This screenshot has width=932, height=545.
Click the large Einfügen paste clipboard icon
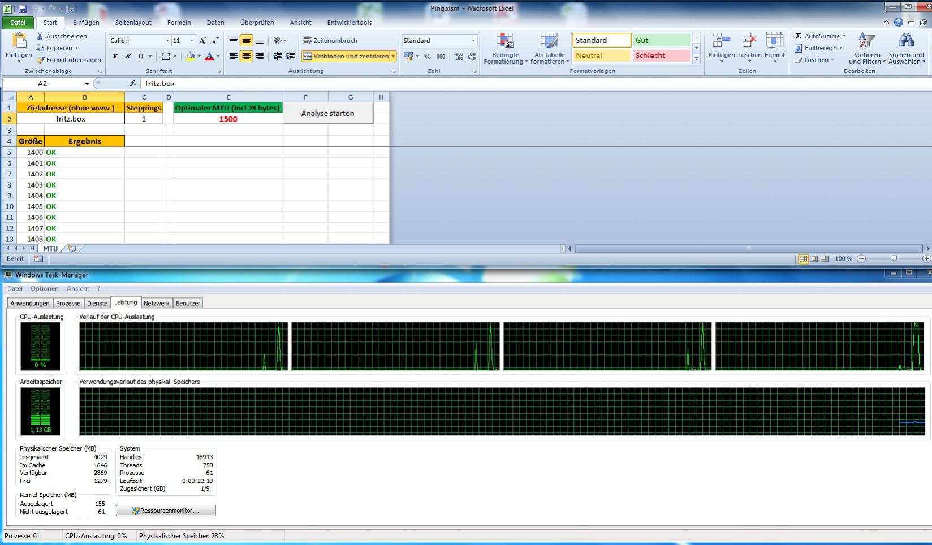click(x=19, y=41)
